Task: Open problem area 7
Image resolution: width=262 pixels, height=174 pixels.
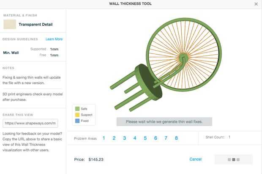Action: (166, 138)
